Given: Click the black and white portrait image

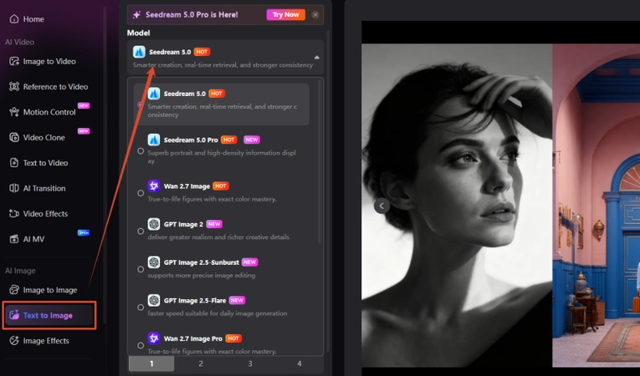Looking at the screenshot, I should [457, 206].
